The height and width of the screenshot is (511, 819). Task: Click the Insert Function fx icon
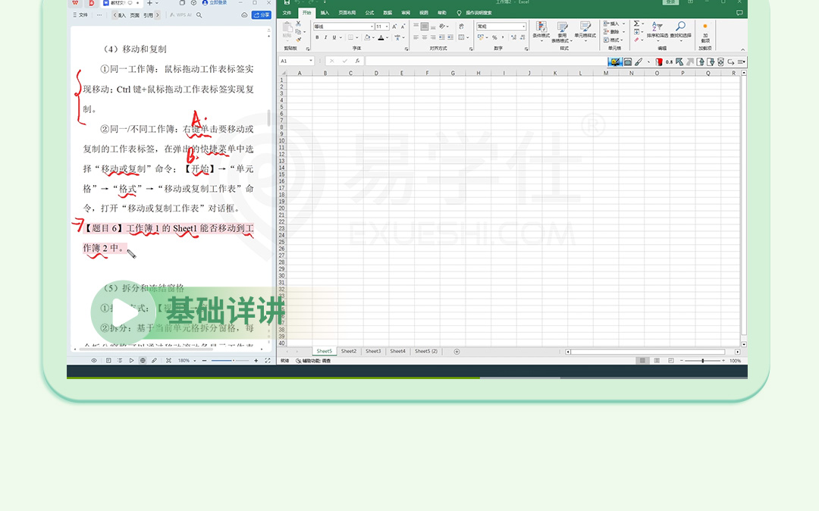click(x=357, y=61)
